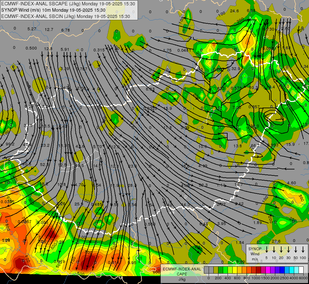
Task: Pick the white swatch at legend end
Action: [301, 270]
